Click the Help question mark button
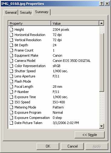 pyautogui.click(x=102, y=4)
